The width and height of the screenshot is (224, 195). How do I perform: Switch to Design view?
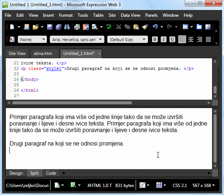pyautogui.click(x=16, y=173)
